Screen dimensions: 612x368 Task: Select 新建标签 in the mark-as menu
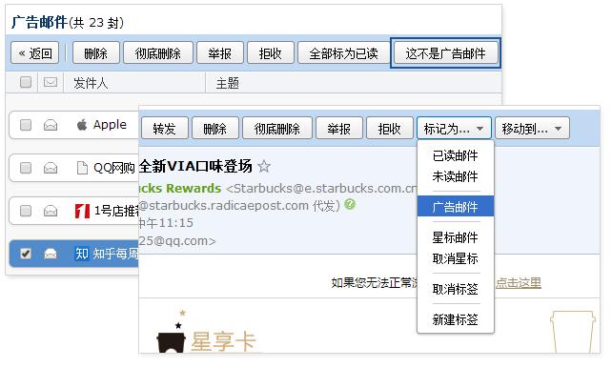(x=455, y=319)
